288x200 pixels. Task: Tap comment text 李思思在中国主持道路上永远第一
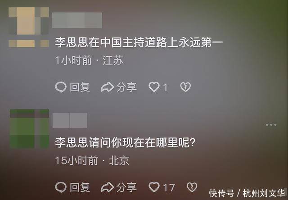pos(139,42)
